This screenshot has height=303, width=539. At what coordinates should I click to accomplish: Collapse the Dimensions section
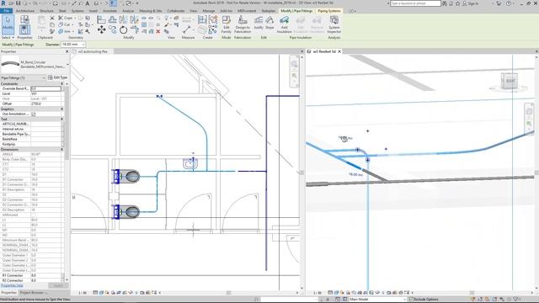click(x=62, y=150)
